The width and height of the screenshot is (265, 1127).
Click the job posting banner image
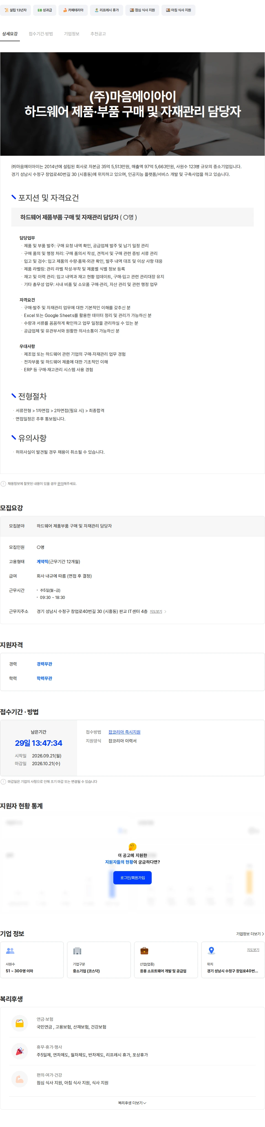[132, 104]
